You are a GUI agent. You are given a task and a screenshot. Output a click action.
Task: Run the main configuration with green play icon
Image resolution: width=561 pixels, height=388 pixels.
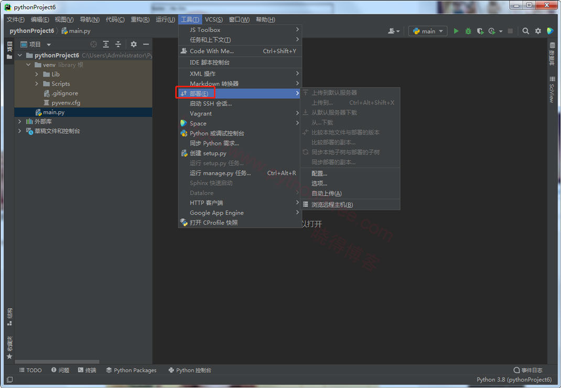(456, 31)
